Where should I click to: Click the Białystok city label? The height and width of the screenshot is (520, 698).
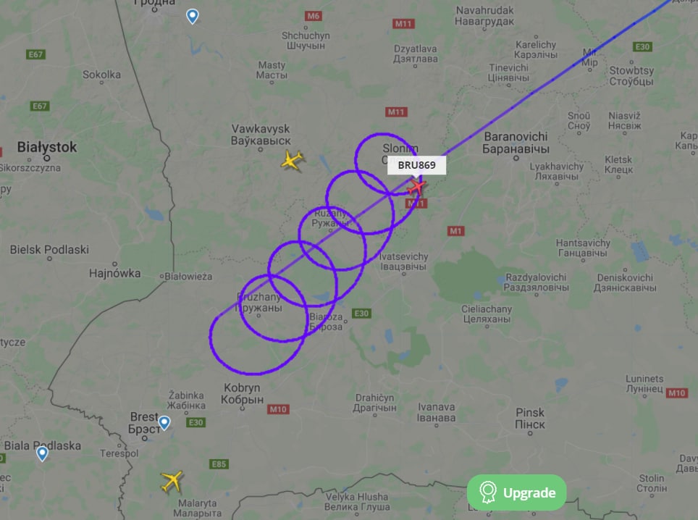point(47,147)
